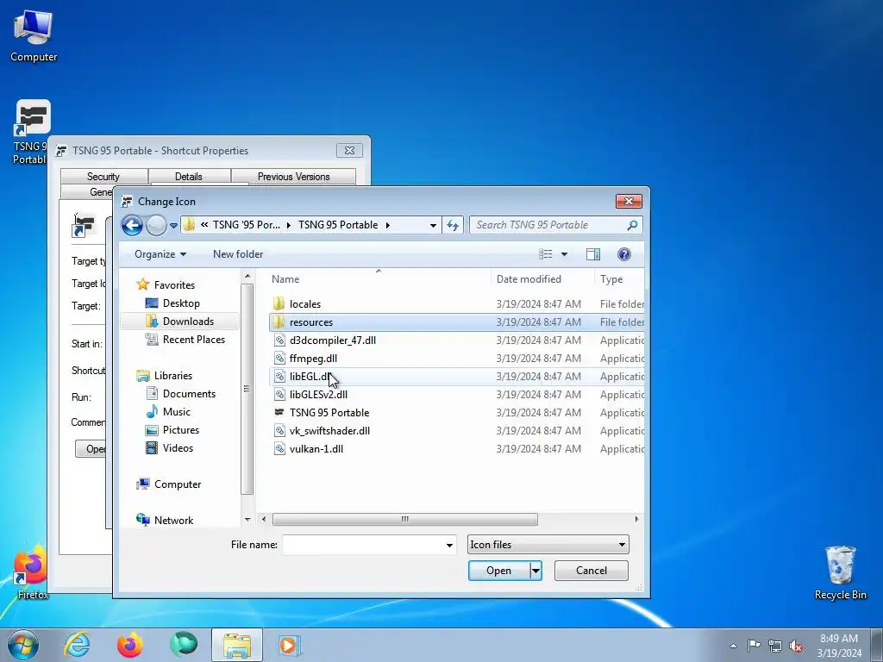883x662 pixels.
Task: Select Recent Places in navigation pane
Action: pyautogui.click(x=194, y=340)
